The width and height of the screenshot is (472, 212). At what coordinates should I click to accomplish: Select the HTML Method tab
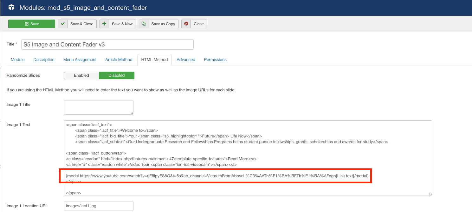pyautogui.click(x=154, y=59)
